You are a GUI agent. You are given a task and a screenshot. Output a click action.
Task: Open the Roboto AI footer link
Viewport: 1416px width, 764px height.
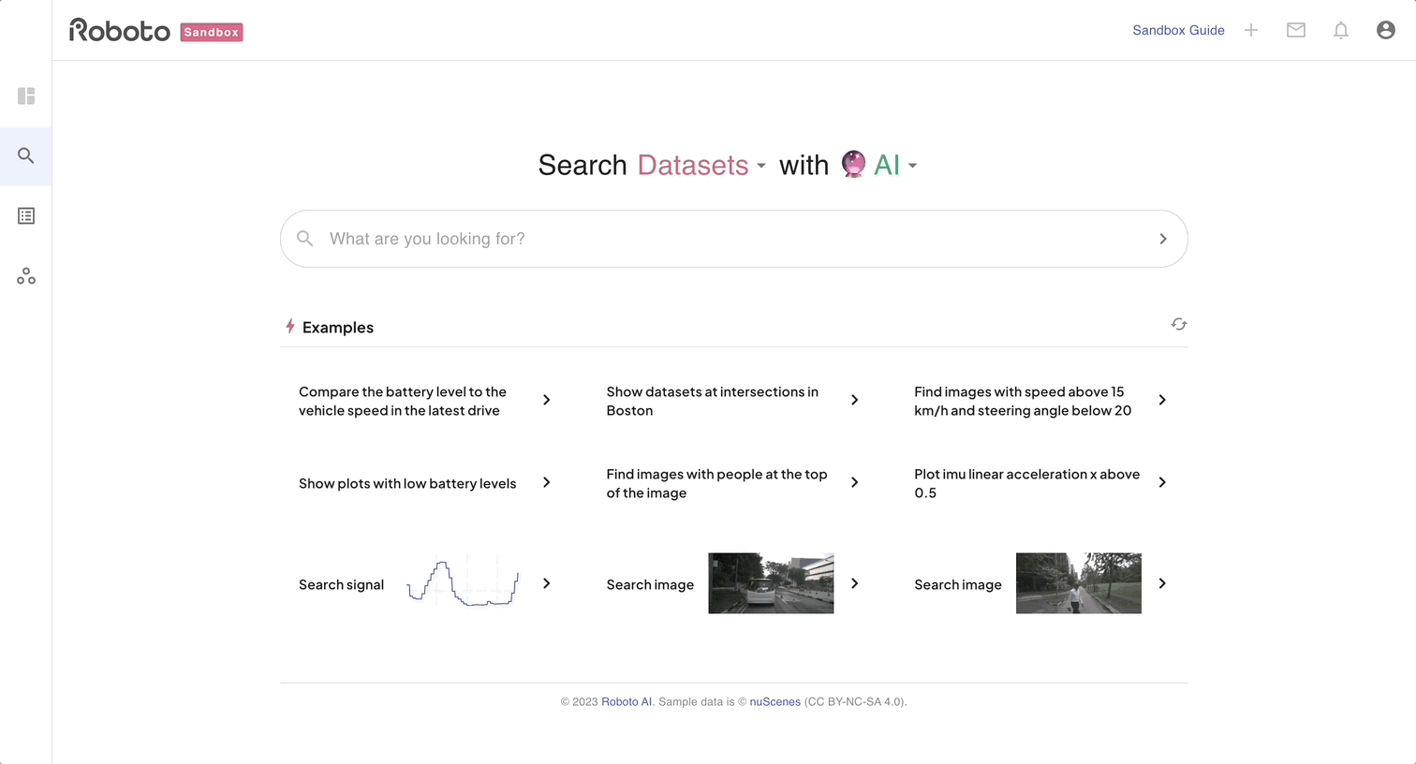pos(627,701)
